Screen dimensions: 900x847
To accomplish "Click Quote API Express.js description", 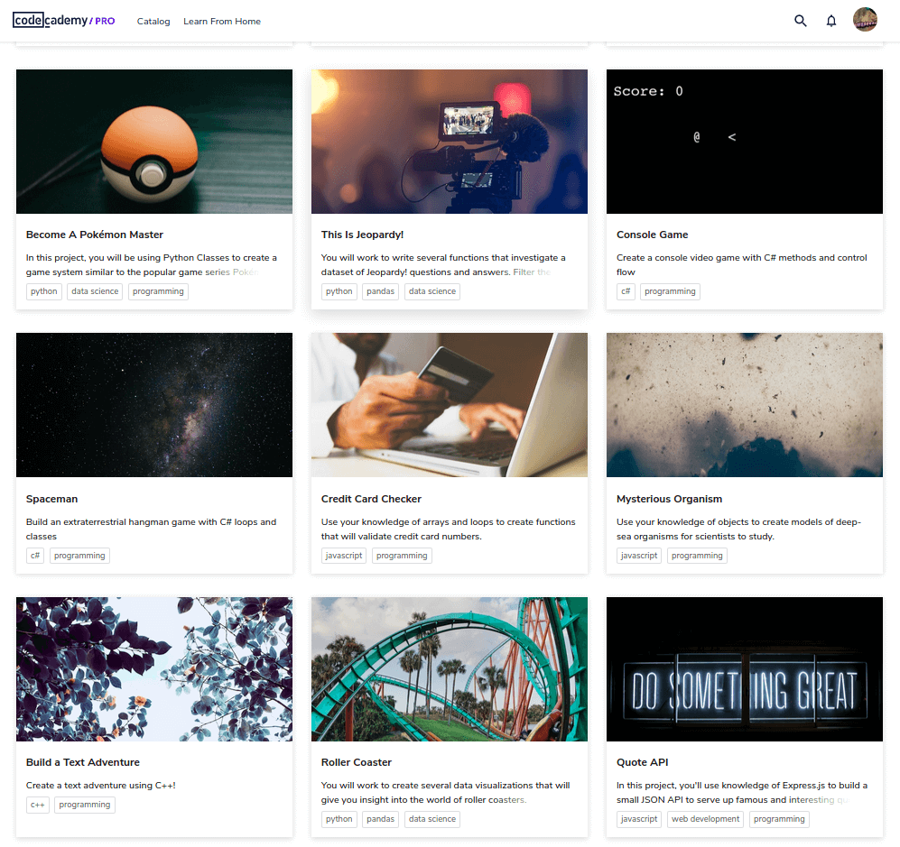I will click(742, 793).
